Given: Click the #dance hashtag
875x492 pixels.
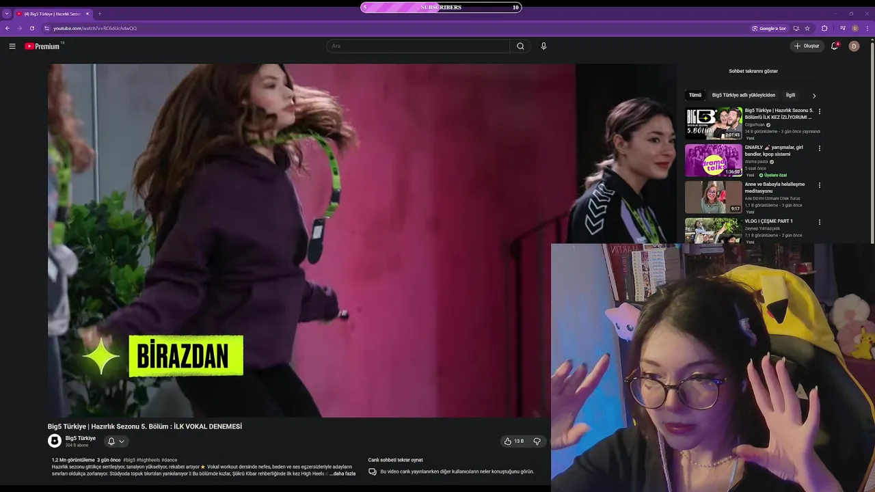Looking at the screenshot, I should [x=170, y=460].
